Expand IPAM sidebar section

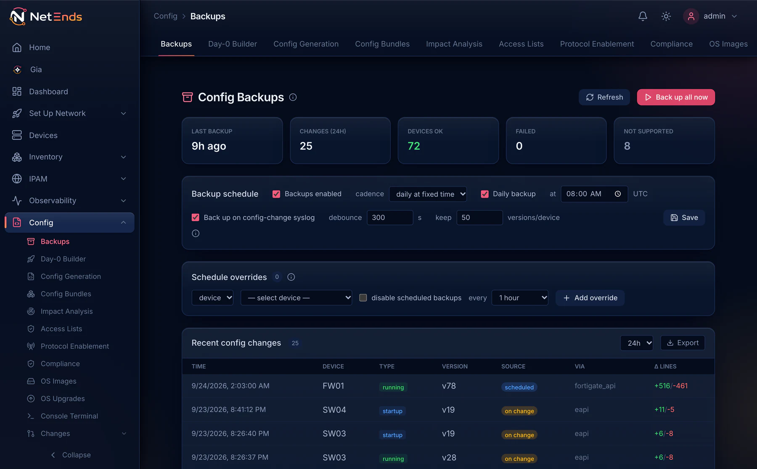pos(124,179)
